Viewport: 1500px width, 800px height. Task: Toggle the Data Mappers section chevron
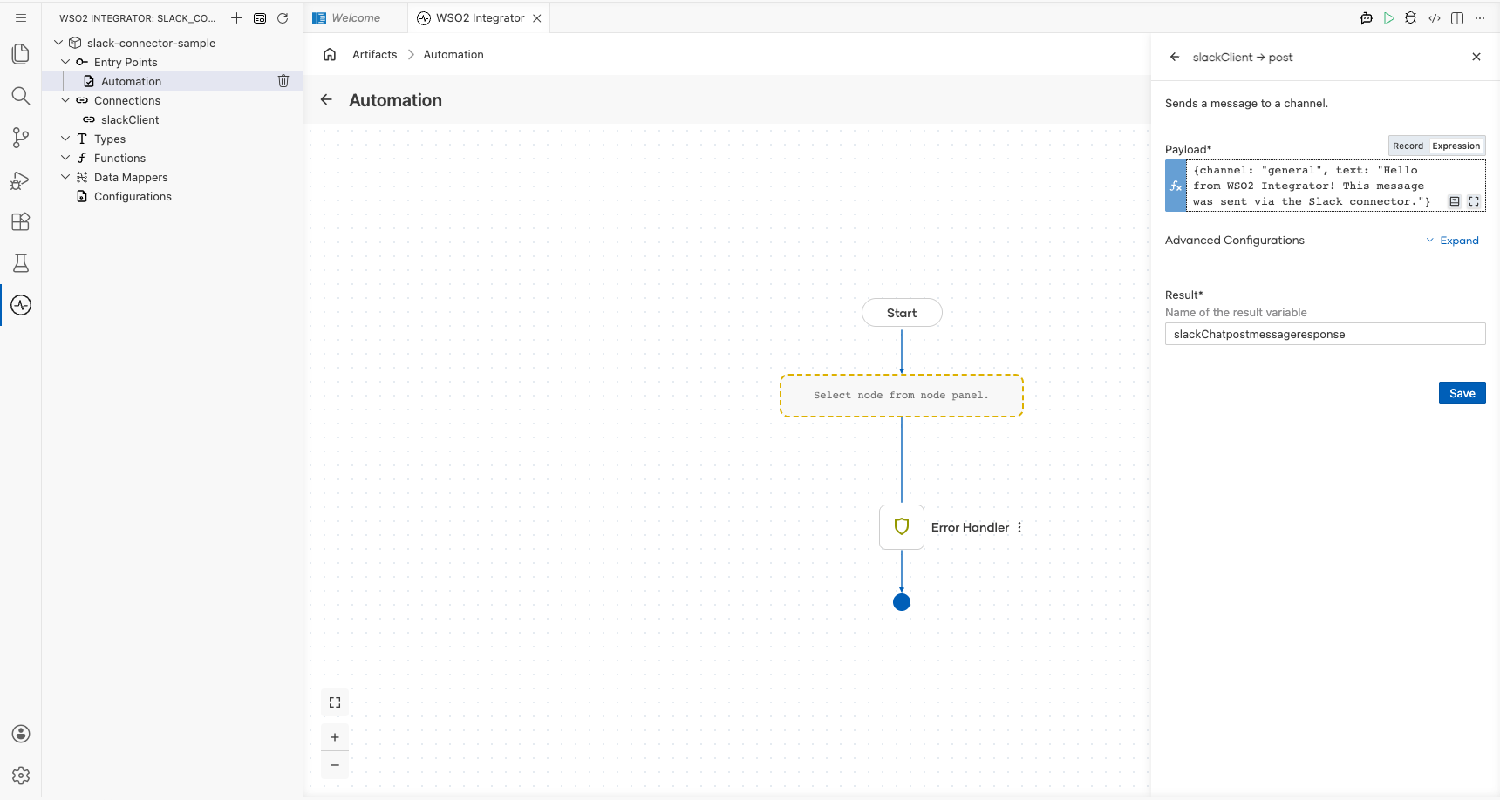click(x=65, y=177)
